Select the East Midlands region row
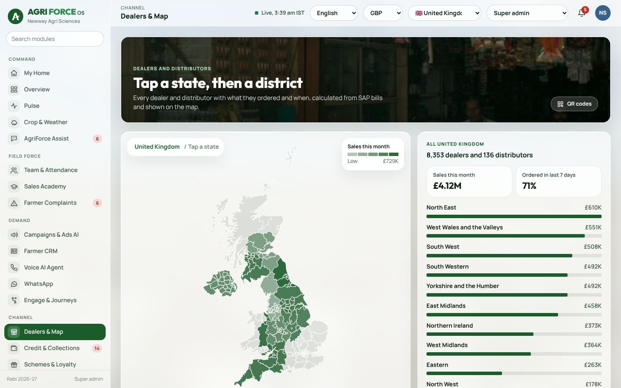Image resolution: width=621 pixels, height=388 pixels. click(x=514, y=310)
